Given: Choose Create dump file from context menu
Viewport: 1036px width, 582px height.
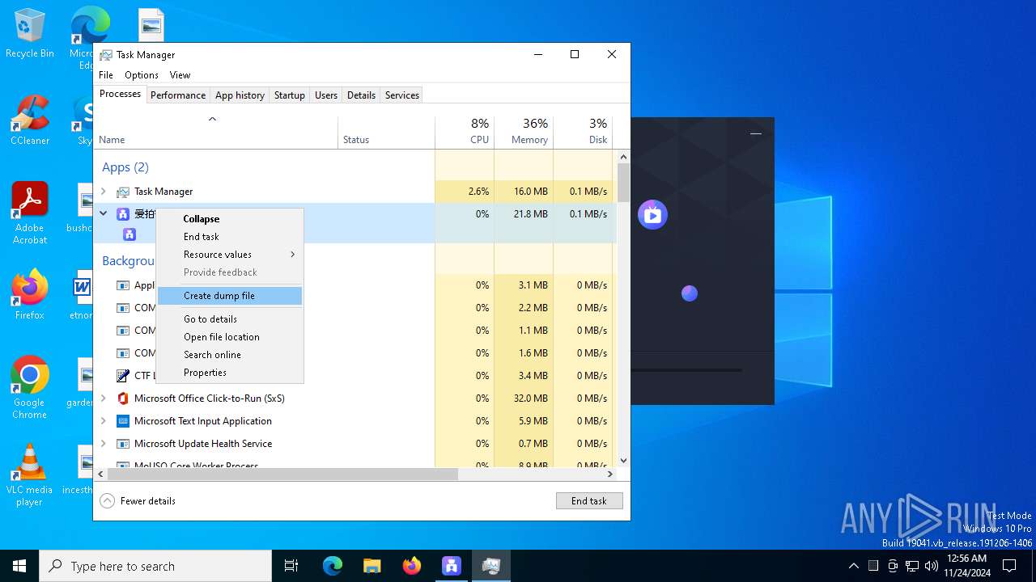Looking at the screenshot, I should coord(230,296).
